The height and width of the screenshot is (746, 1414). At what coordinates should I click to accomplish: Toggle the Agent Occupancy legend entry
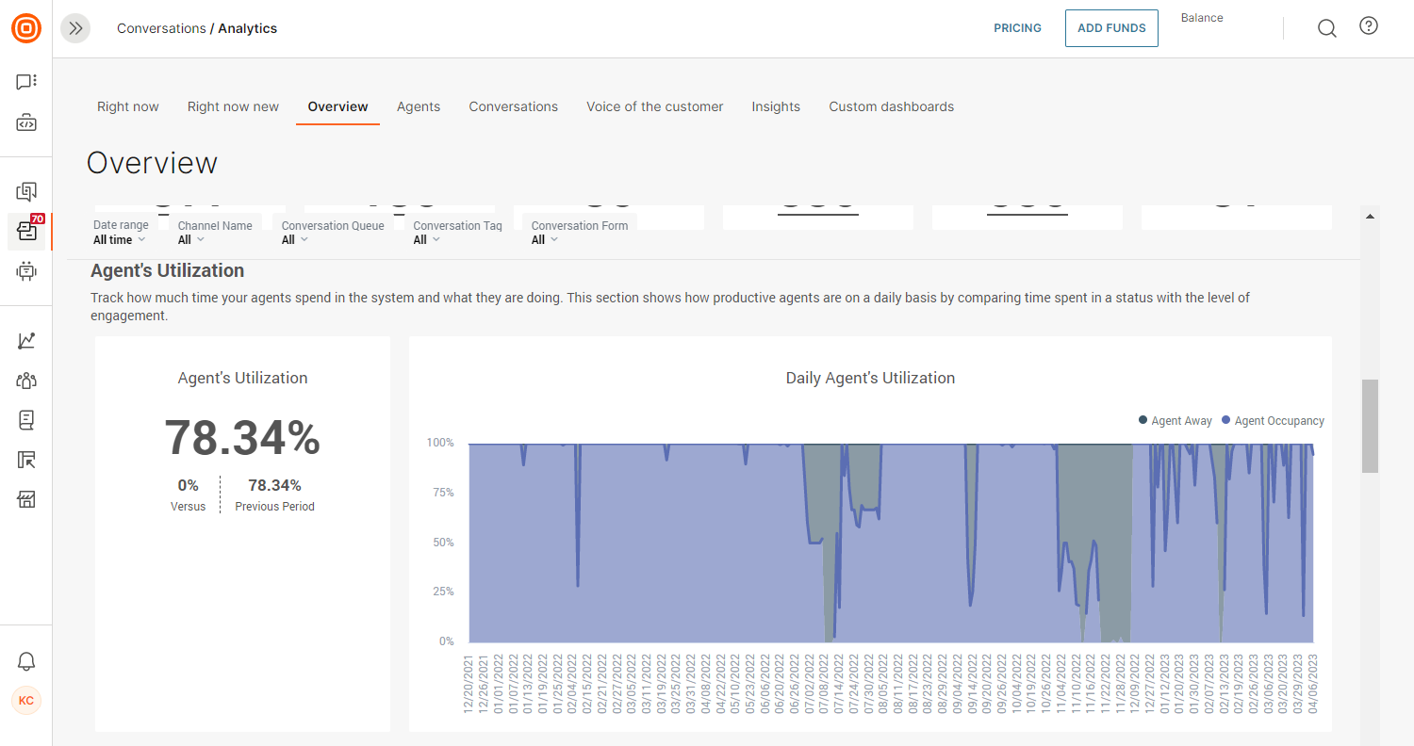[x=1273, y=420]
